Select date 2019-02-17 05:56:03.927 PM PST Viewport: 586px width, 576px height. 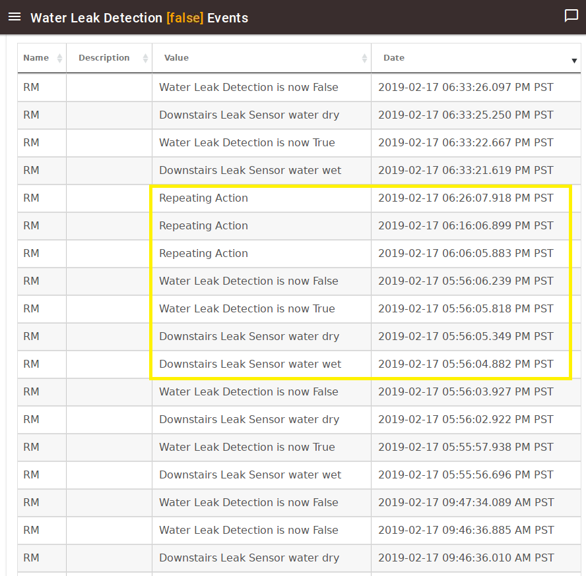pos(466,391)
